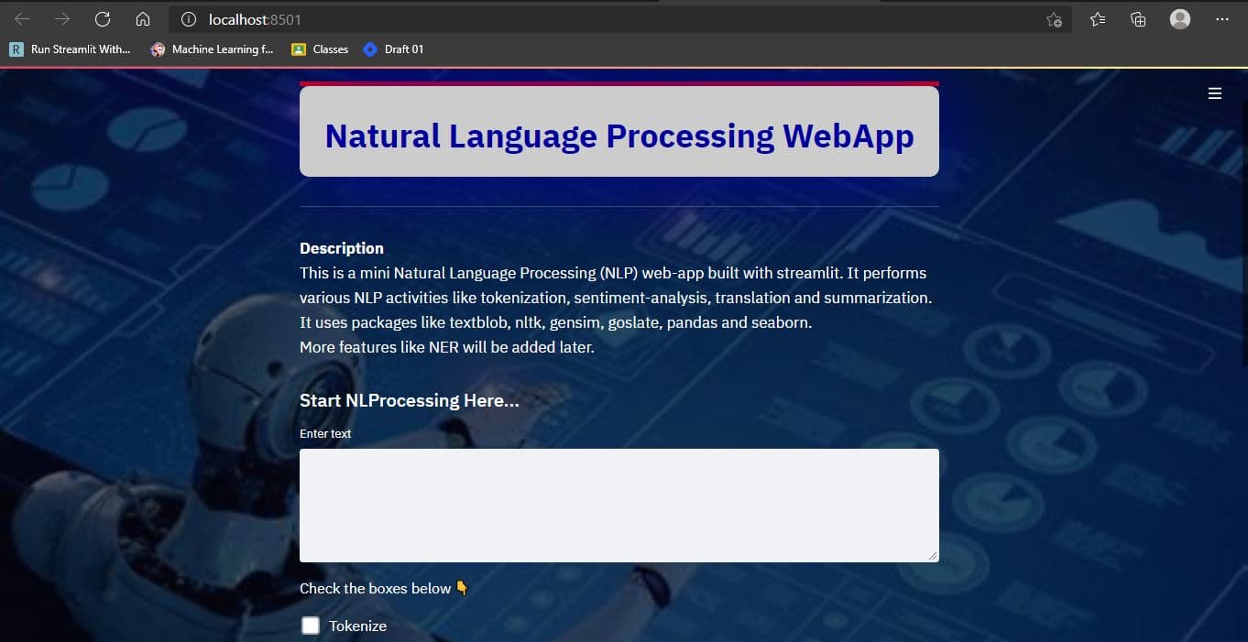Open the Classes bookmark
Image resolution: width=1248 pixels, height=642 pixels.
(320, 49)
